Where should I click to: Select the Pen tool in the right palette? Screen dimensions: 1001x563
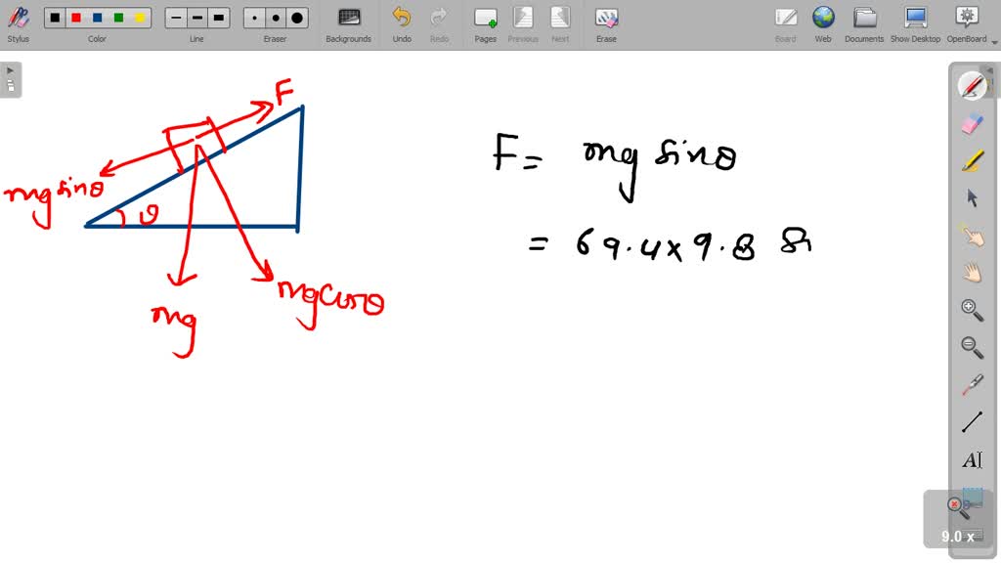pyautogui.click(x=972, y=86)
